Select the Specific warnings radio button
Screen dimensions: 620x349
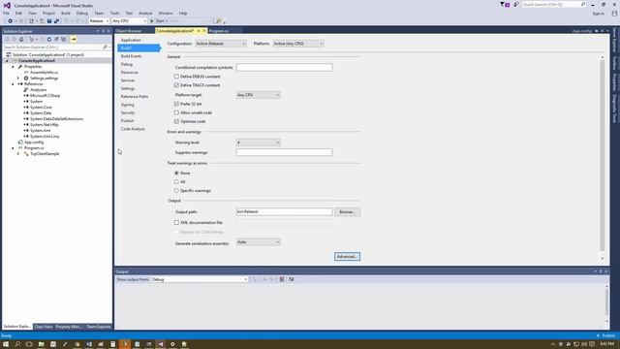coord(176,191)
